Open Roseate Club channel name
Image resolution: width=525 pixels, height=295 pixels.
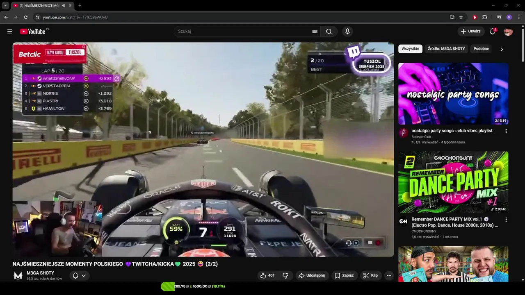(421, 137)
